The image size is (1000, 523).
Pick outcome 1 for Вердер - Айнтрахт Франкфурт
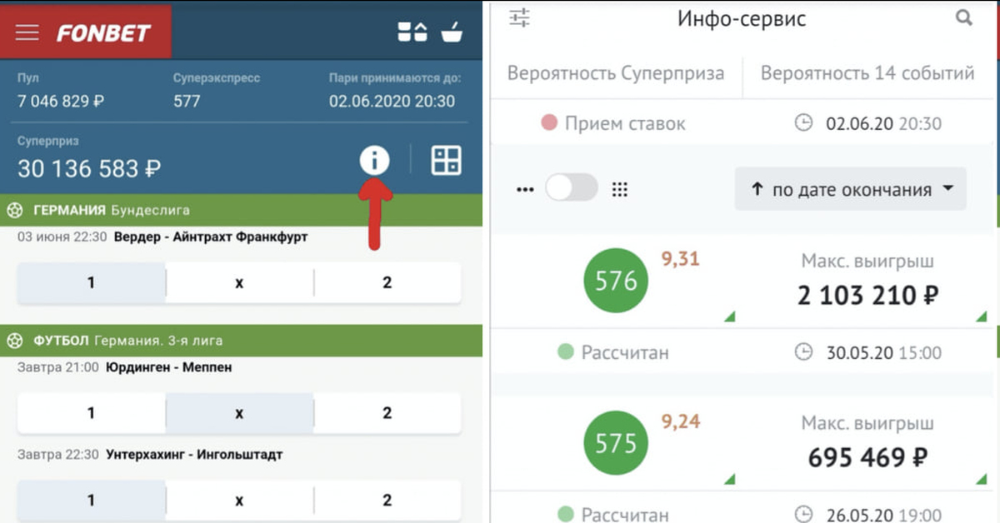[91, 283]
